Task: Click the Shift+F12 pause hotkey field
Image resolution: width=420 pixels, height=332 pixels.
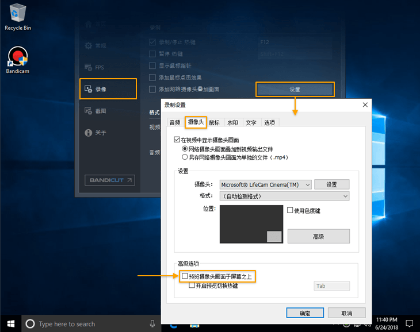Action: pyautogui.click(x=295, y=54)
